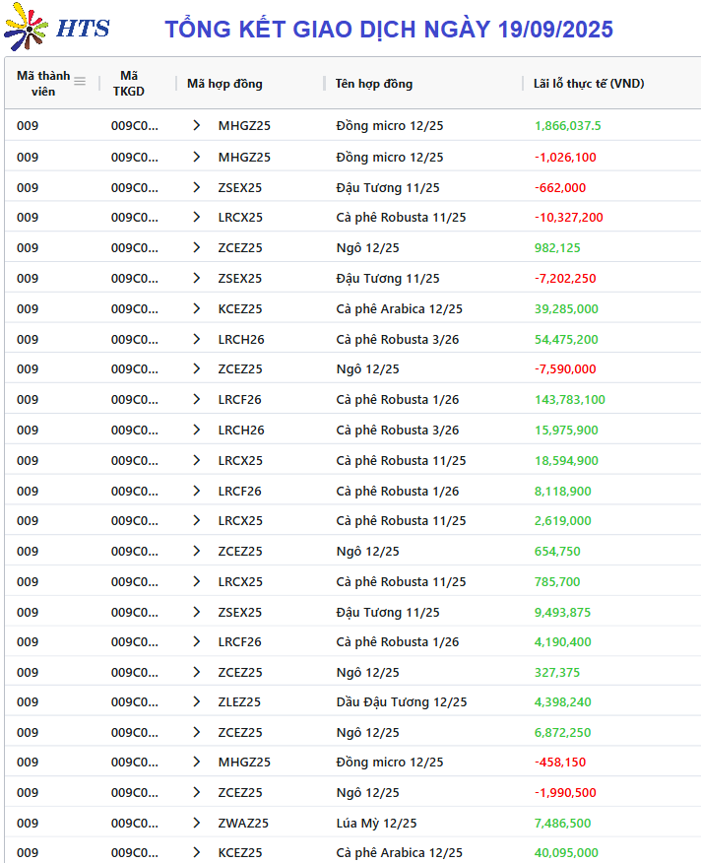Expand the LRCX25 row with -10,327,200 loss
701x863 pixels.
[x=197, y=217]
